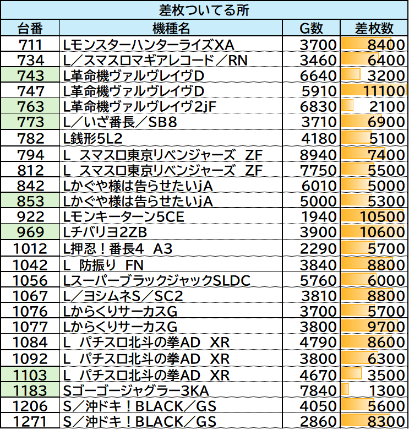Click green-highlighted machine number 969

point(30,231)
